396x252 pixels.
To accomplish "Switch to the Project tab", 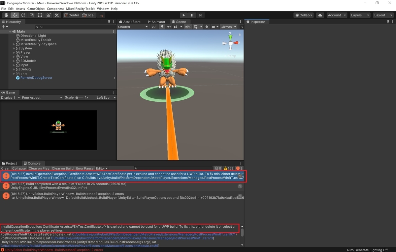I will tap(9, 163).
